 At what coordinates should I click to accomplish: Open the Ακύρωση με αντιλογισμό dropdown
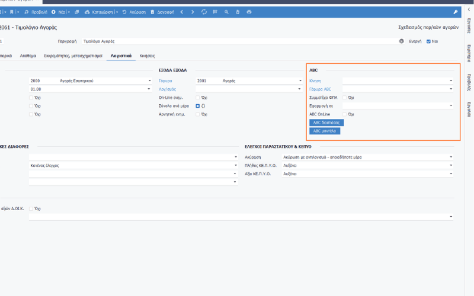(x=451, y=157)
